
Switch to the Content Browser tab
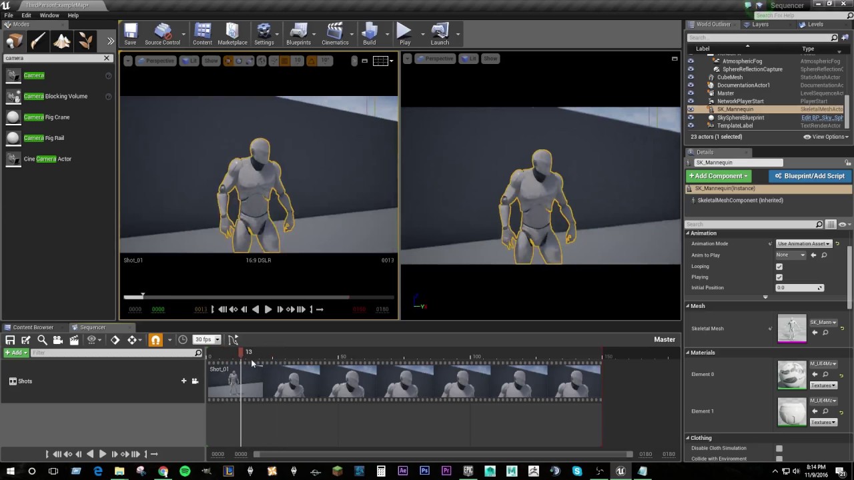coord(32,327)
